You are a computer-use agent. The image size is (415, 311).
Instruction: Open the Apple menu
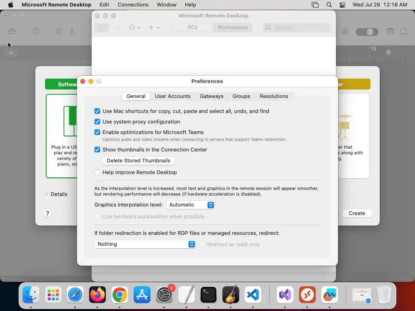(11, 5)
